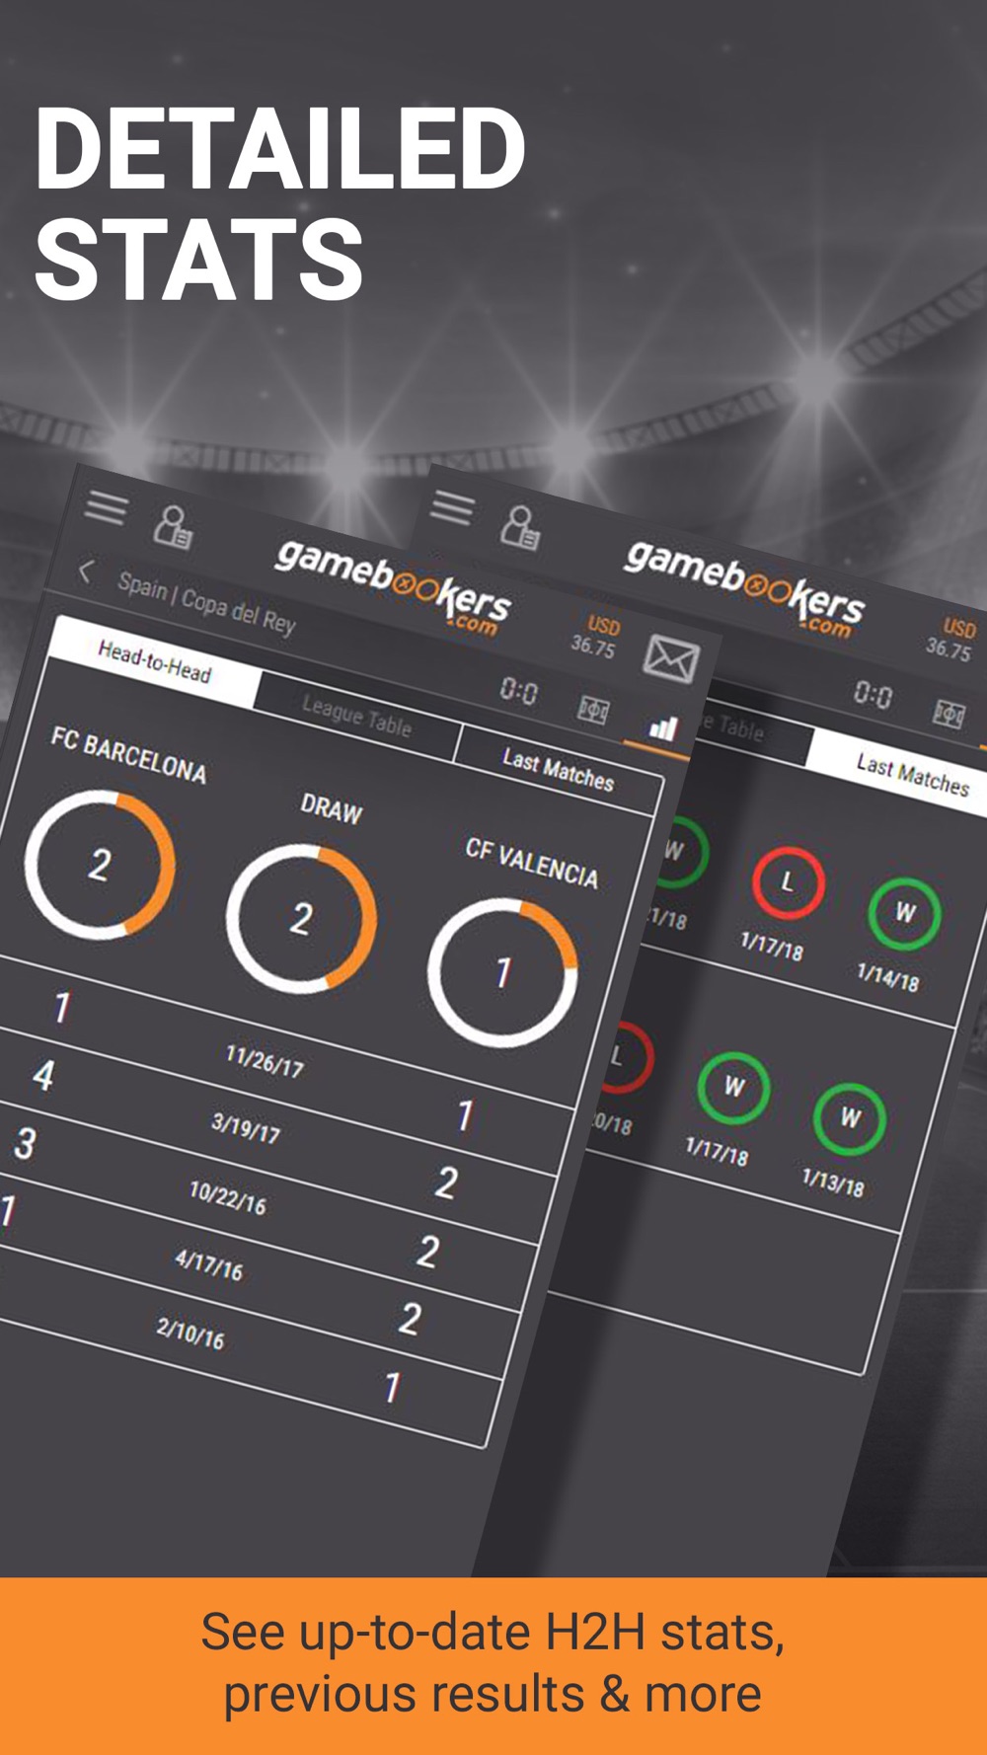Viewport: 987px width, 1755px height.
Task: Click the CF VALENCIA team label
Action: (532, 863)
